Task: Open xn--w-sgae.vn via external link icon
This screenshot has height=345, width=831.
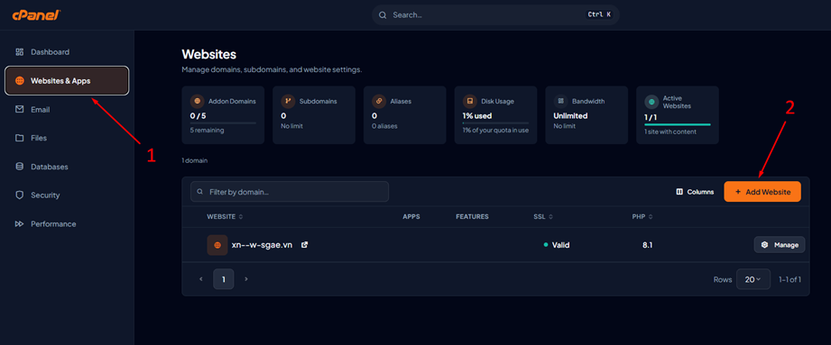Action: [x=305, y=245]
